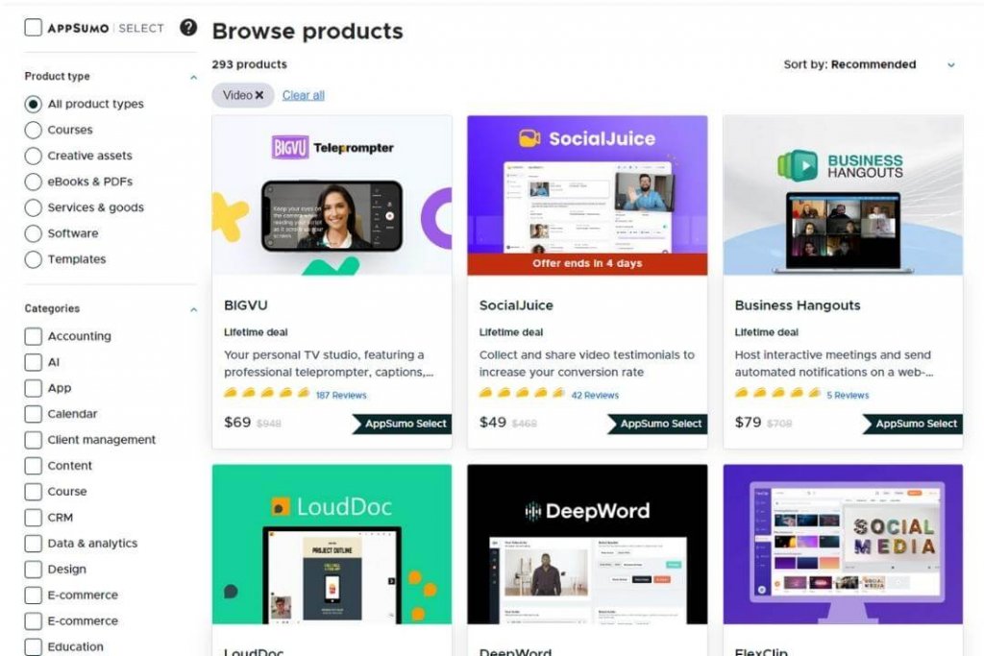Enable the CRM category checkbox

click(34, 518)
